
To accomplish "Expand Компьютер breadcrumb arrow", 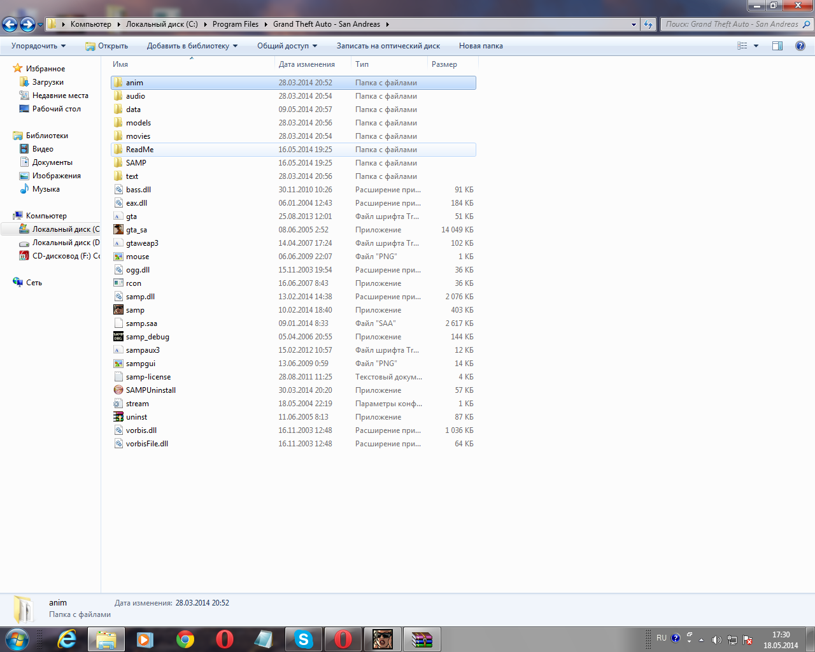I will [x=118, y=24].
